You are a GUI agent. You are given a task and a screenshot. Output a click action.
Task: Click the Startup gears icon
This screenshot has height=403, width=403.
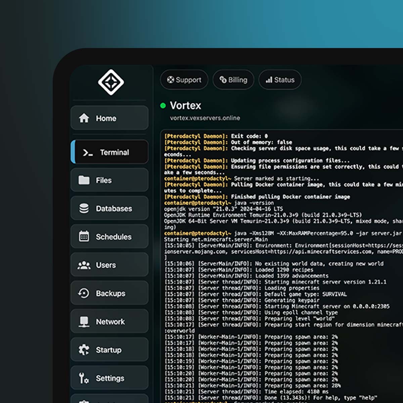pyautogui.click(x=84, y=350)
